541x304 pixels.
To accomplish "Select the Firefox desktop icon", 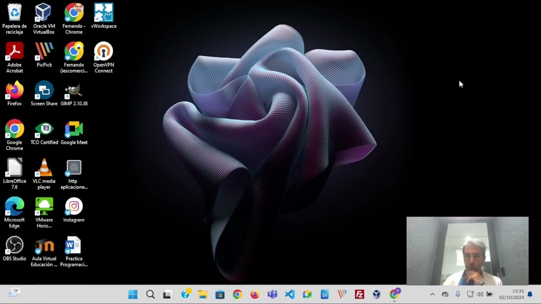I will [14, 94].
